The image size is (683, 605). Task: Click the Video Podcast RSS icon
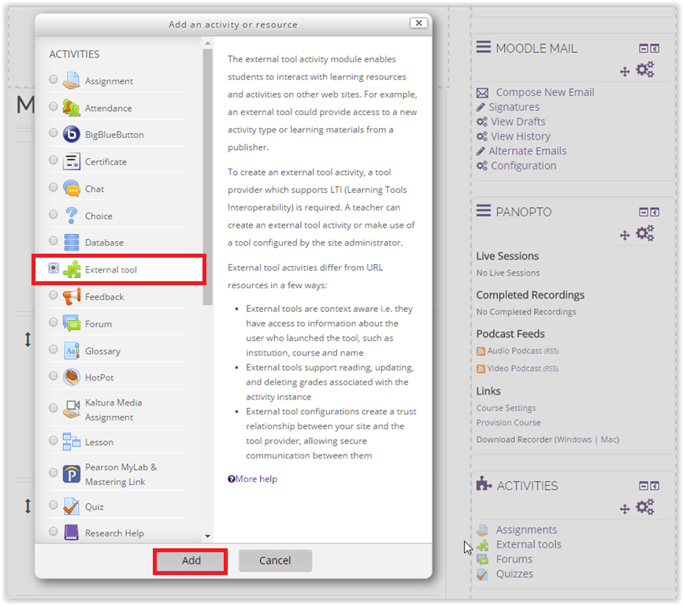click(481, 369)
